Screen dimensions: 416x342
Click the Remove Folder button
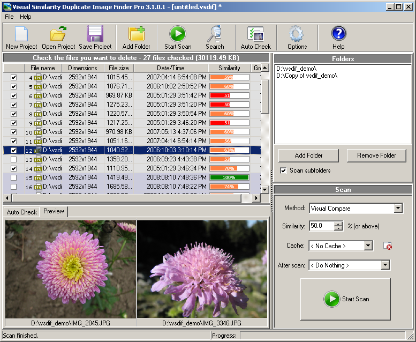tap(376, 155)
